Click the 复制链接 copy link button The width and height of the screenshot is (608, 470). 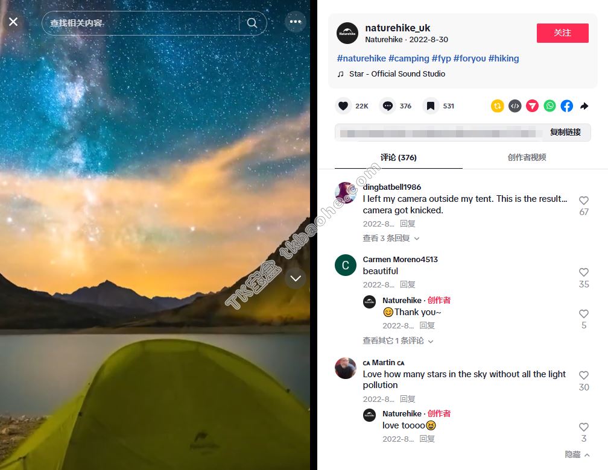pyautogui.click(x=565, y=132)
